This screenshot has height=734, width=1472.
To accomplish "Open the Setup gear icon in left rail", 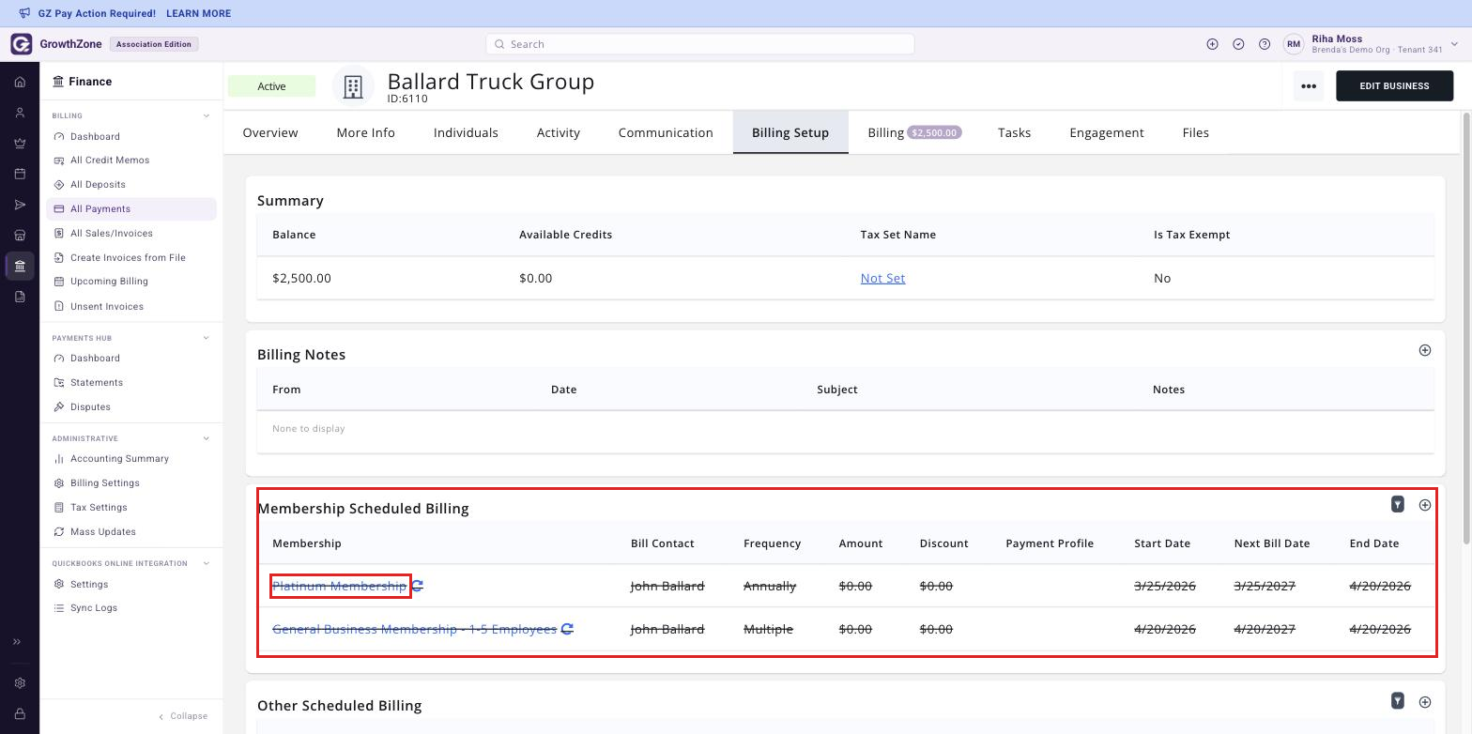I will point(20,683).
